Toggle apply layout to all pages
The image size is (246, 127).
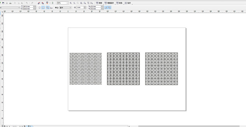tap(48, 7)
